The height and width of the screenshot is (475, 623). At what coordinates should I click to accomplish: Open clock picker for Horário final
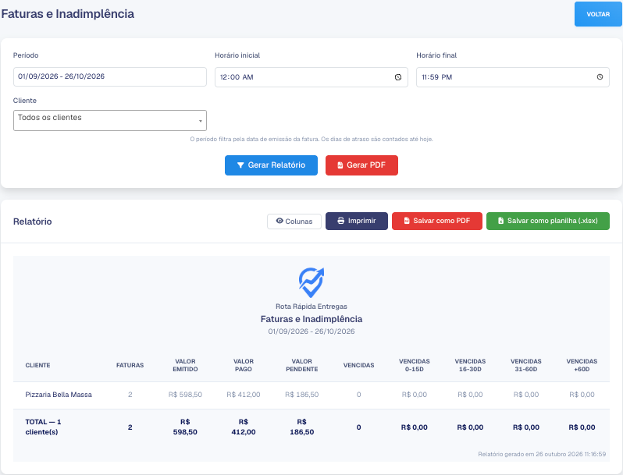[x=600, y=77]
